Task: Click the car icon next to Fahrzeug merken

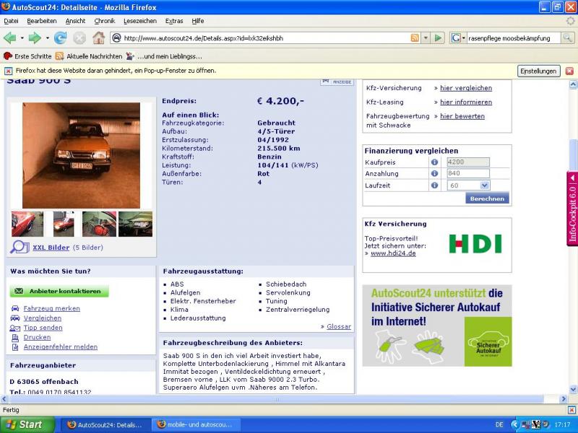Action: (15, 308)
